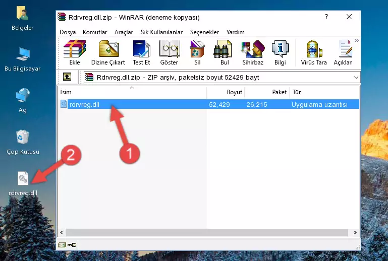Click the WinRAR title bar app icon

click(62, 17)
